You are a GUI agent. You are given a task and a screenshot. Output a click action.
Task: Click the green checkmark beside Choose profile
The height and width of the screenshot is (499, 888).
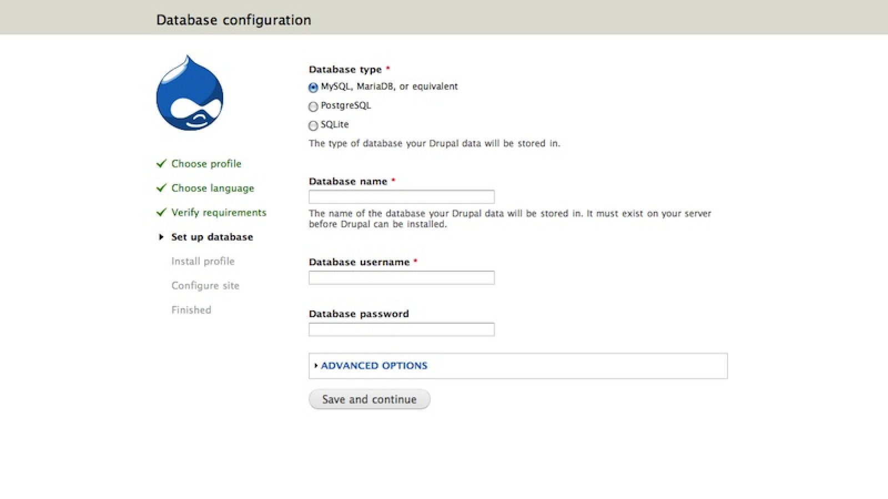pos(162,164)
